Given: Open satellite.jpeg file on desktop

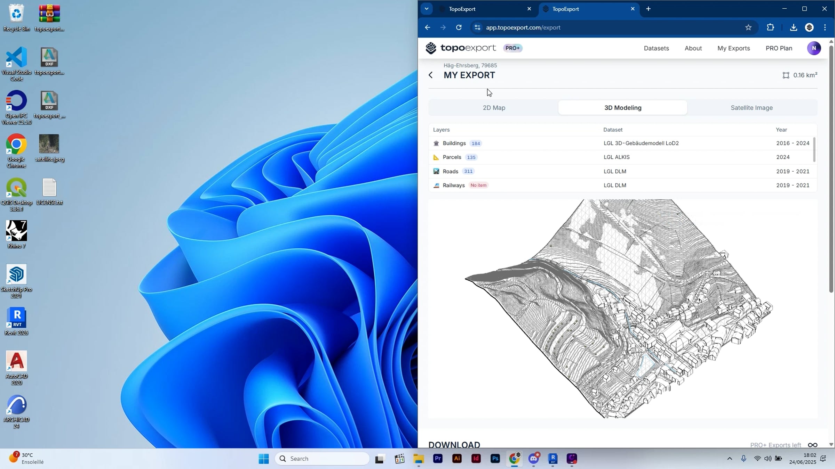Looking at the screenshot, I should [49, 148].
